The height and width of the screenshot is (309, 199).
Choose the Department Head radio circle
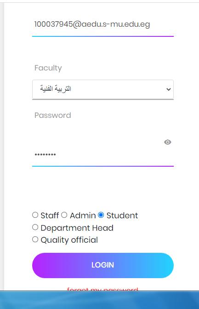tap(35, 227)
